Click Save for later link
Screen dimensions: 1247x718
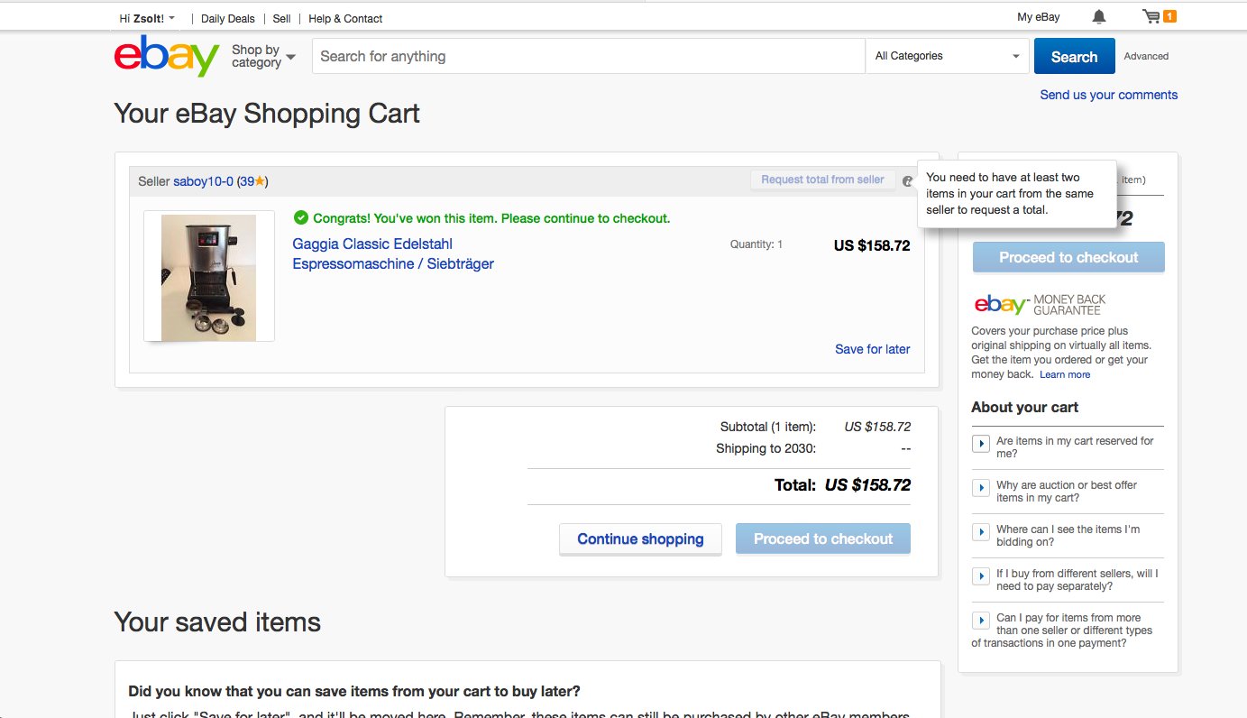(x=872, y=349)
